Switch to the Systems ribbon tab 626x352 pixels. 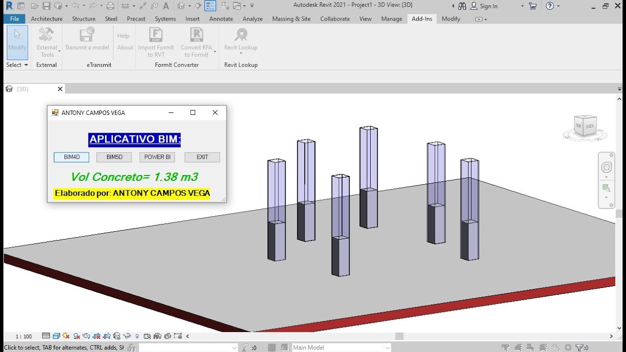[x=165, y=19]
